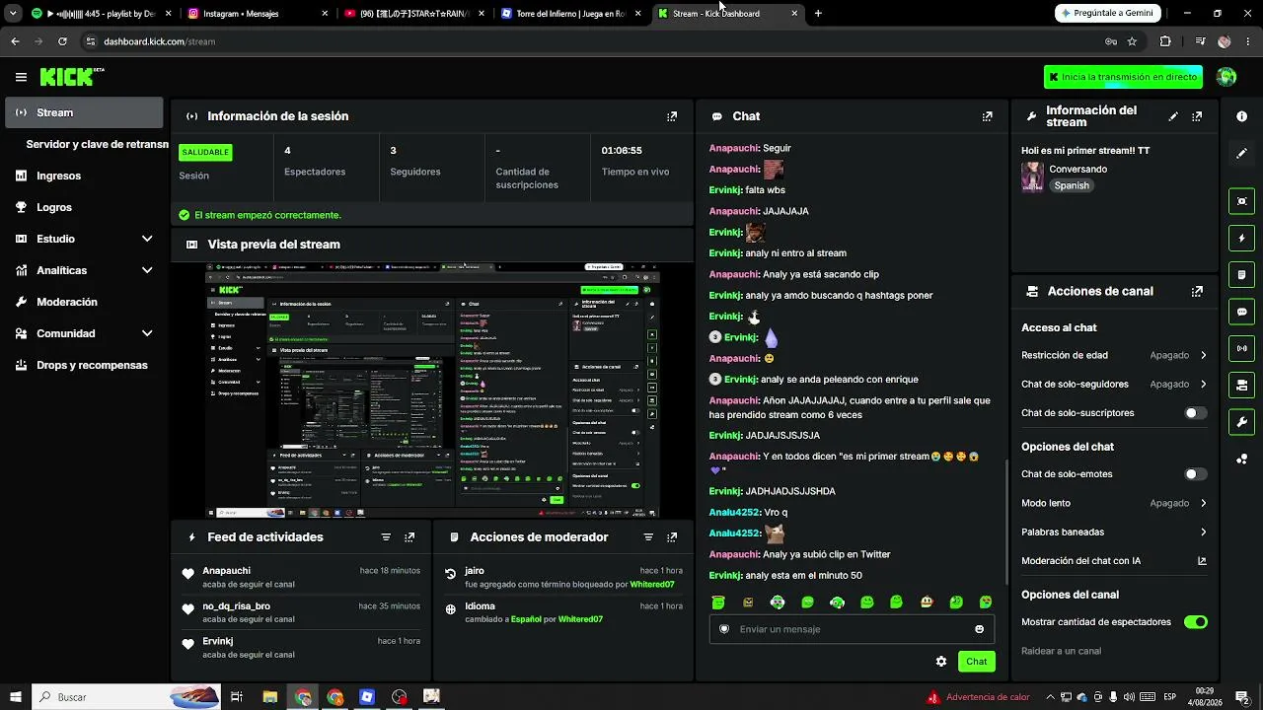Filter the Acciones de moderador list
This screenshot has width=1263, height=710.
[x=648, y=537]
